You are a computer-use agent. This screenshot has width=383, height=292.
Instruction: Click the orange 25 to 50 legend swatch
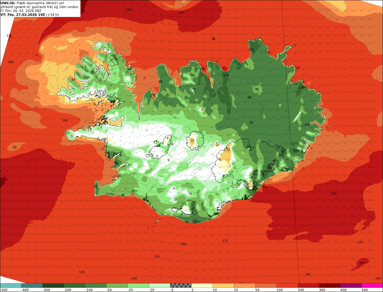tap(244, 285)
